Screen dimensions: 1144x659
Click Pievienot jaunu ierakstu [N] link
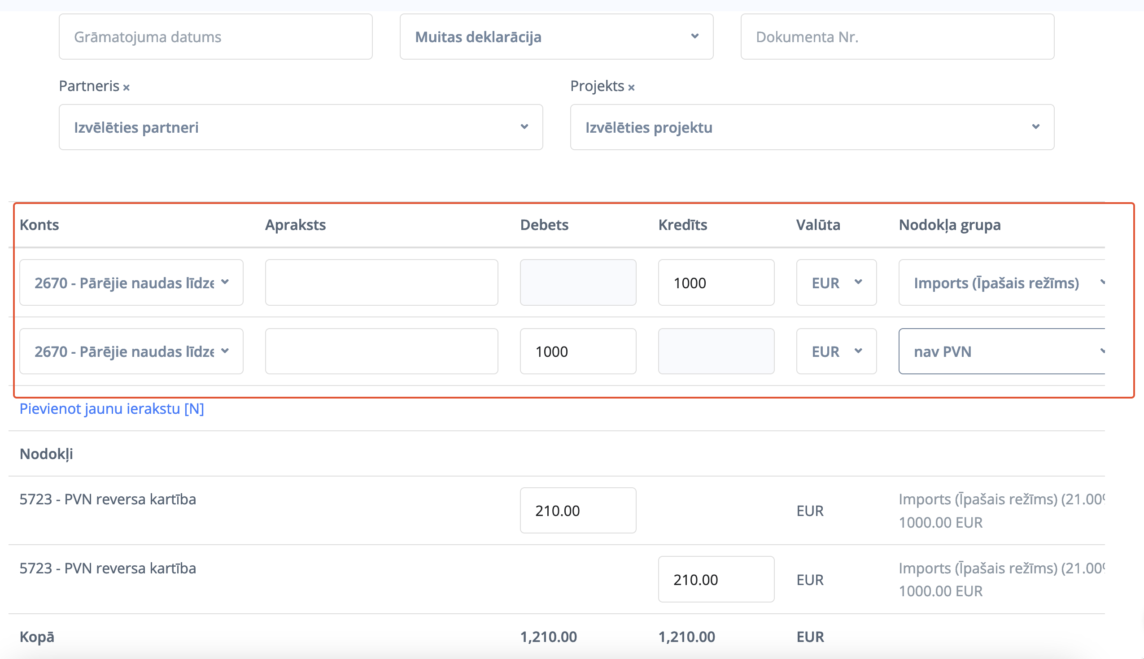coord(111,409)
